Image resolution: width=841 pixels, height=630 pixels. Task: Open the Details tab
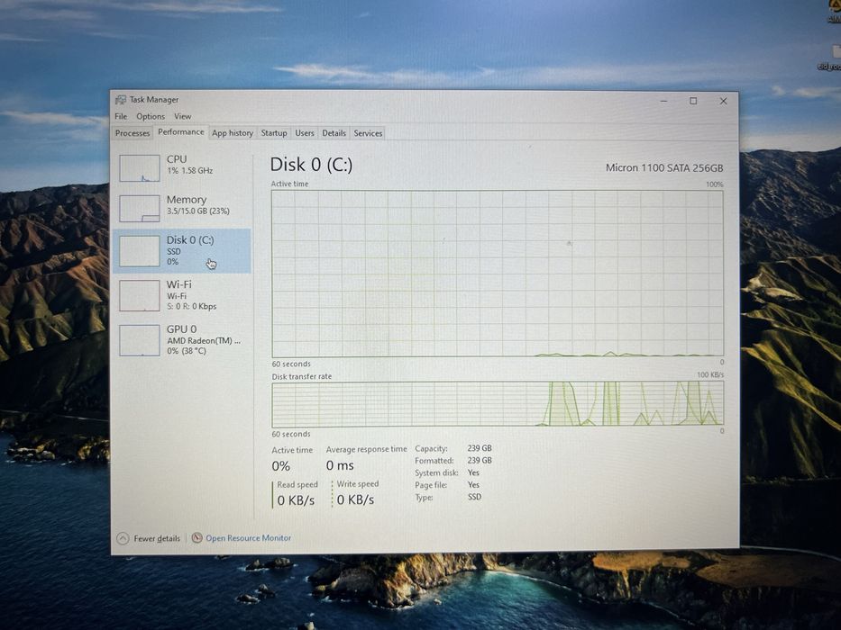(334, 133)
